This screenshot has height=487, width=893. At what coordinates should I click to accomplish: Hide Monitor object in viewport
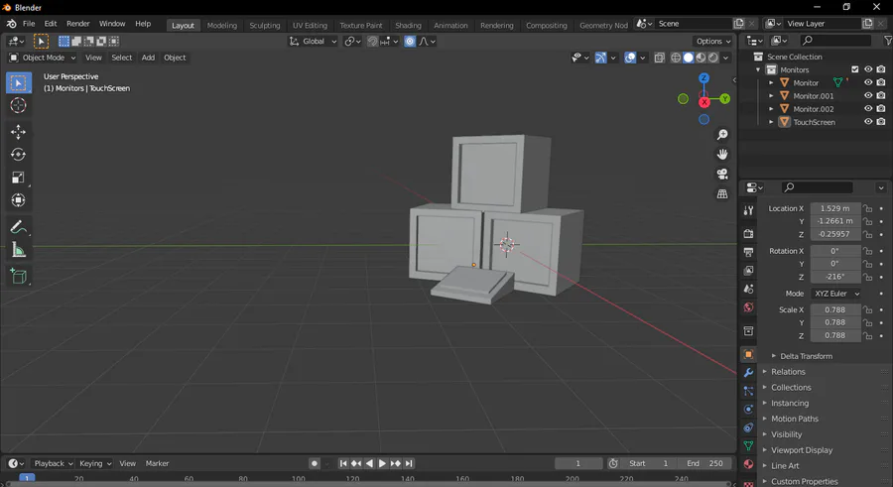(868, 82)
